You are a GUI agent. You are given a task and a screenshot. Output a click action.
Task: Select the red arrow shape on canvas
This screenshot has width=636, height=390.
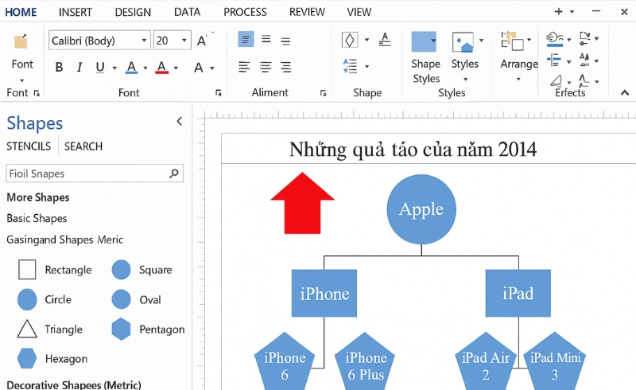pyautogui.click(x=302, y=203)
